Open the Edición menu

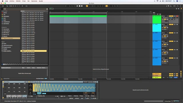[x=18, y=1]
